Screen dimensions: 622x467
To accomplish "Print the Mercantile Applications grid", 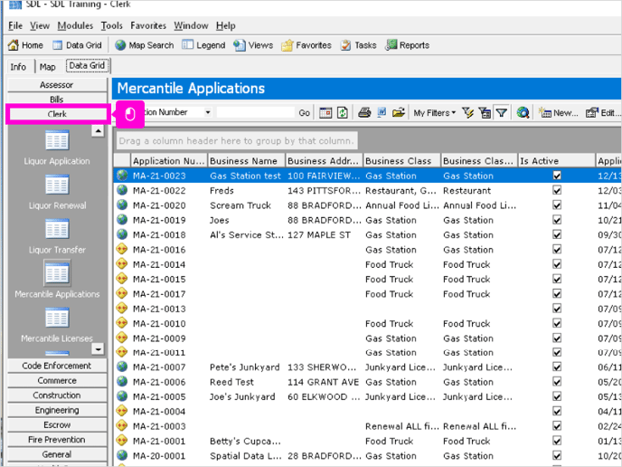I will (x=364, y=113).
